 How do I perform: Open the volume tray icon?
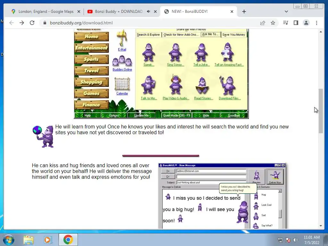(x=296, y=240)
